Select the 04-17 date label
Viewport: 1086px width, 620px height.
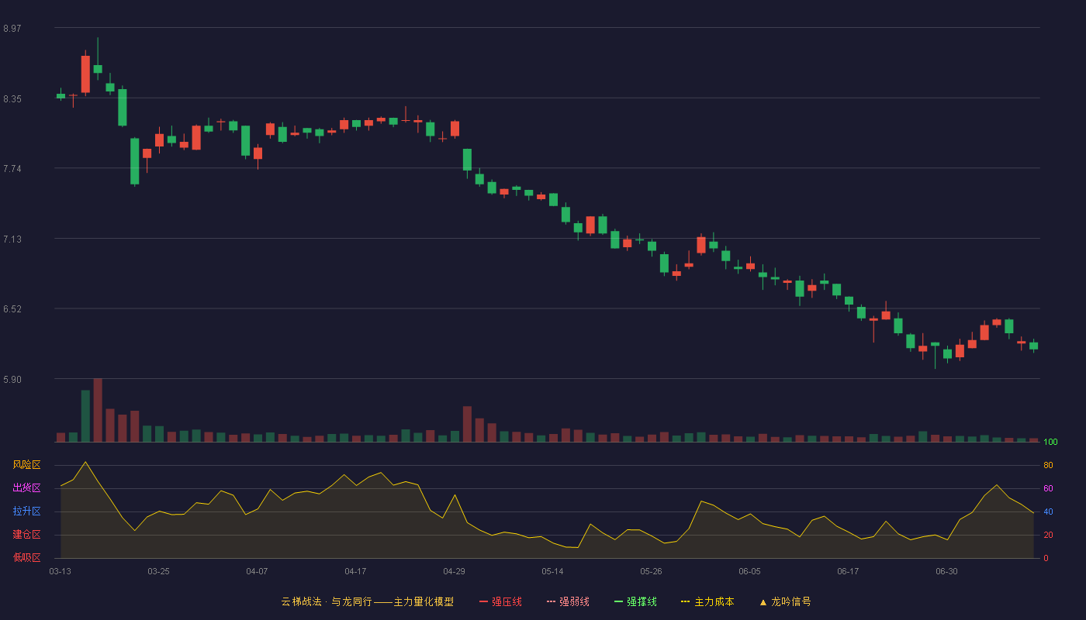(355, 571)
